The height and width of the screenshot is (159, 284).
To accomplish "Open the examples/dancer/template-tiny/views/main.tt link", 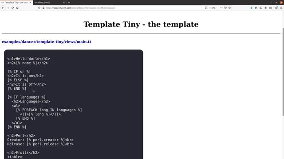I will click(46, 42).
